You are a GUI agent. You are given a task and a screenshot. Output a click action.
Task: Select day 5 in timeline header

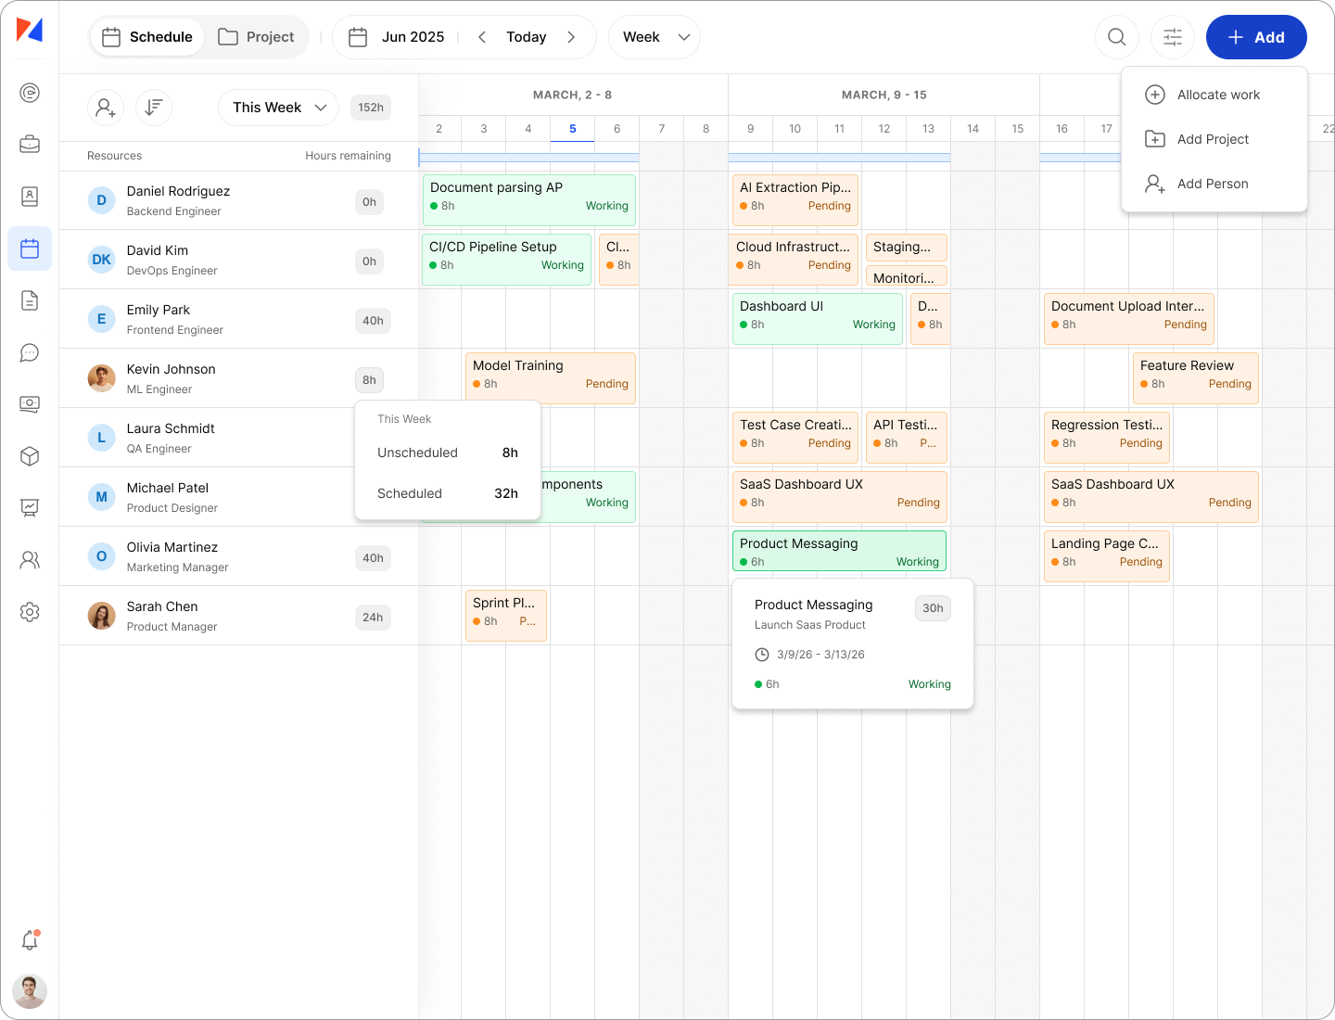pos(573,129)
